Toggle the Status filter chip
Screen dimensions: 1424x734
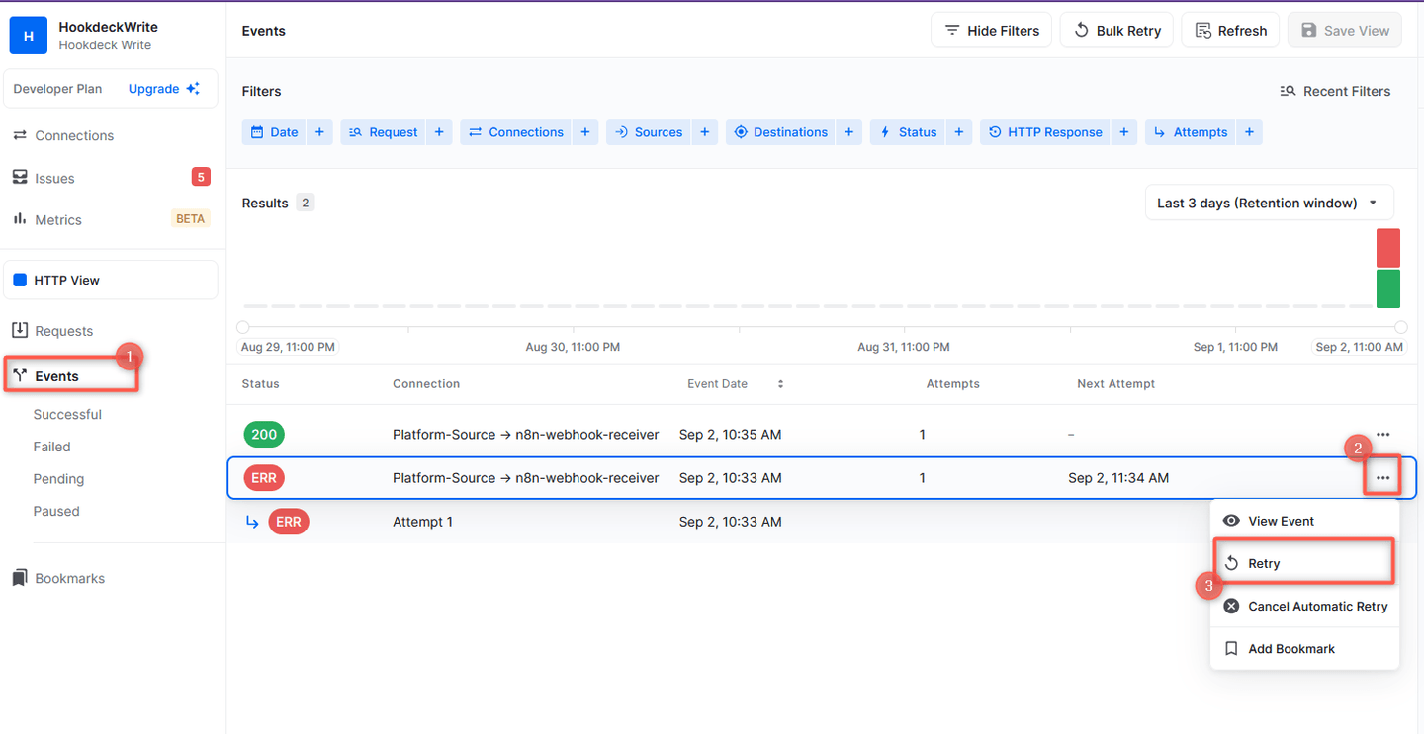point(907,131)
